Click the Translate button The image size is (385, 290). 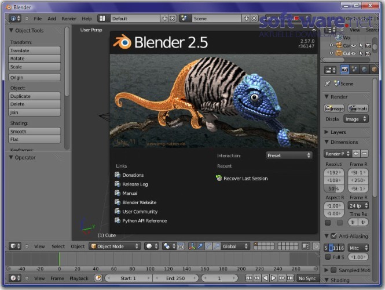tap(34, 50)
